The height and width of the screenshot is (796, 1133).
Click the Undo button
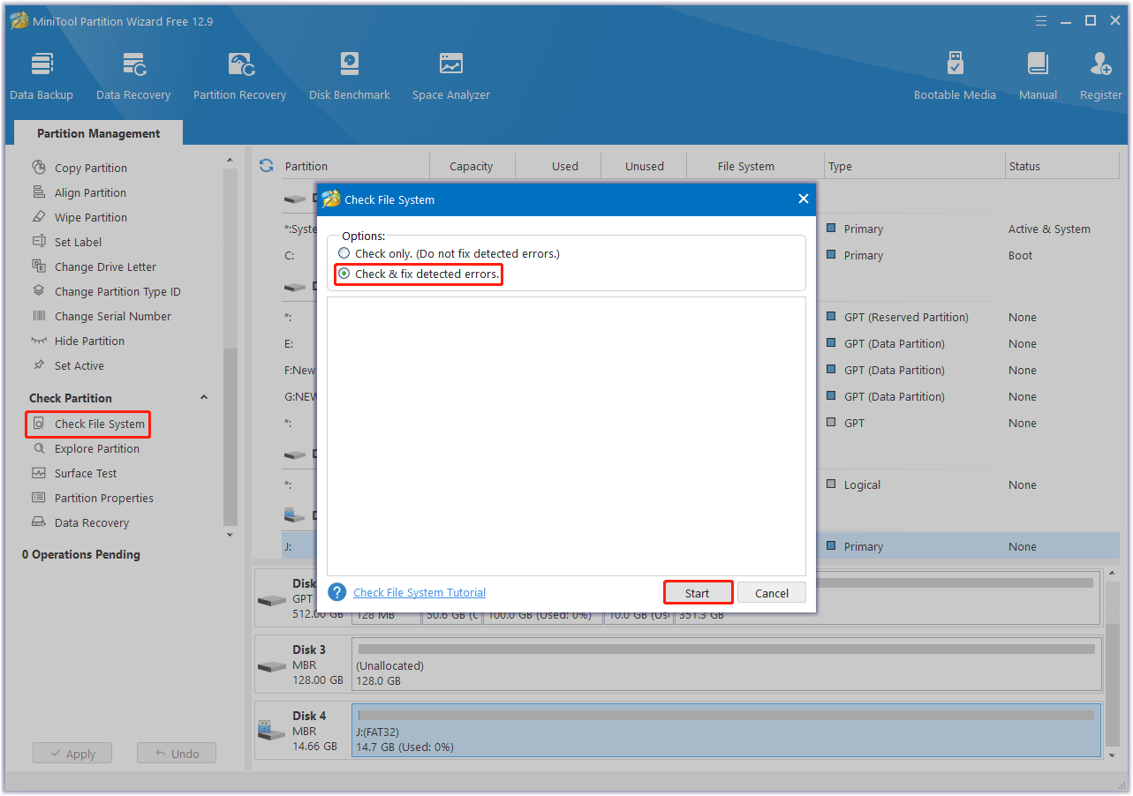click(x=177, y=754)
